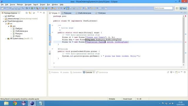Open the Navigate menu
Screen dimensions: 188x106
click(28, 5)
